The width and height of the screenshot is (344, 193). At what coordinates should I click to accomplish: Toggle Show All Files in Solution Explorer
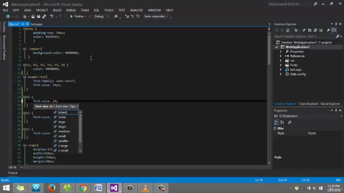(321, 30)
